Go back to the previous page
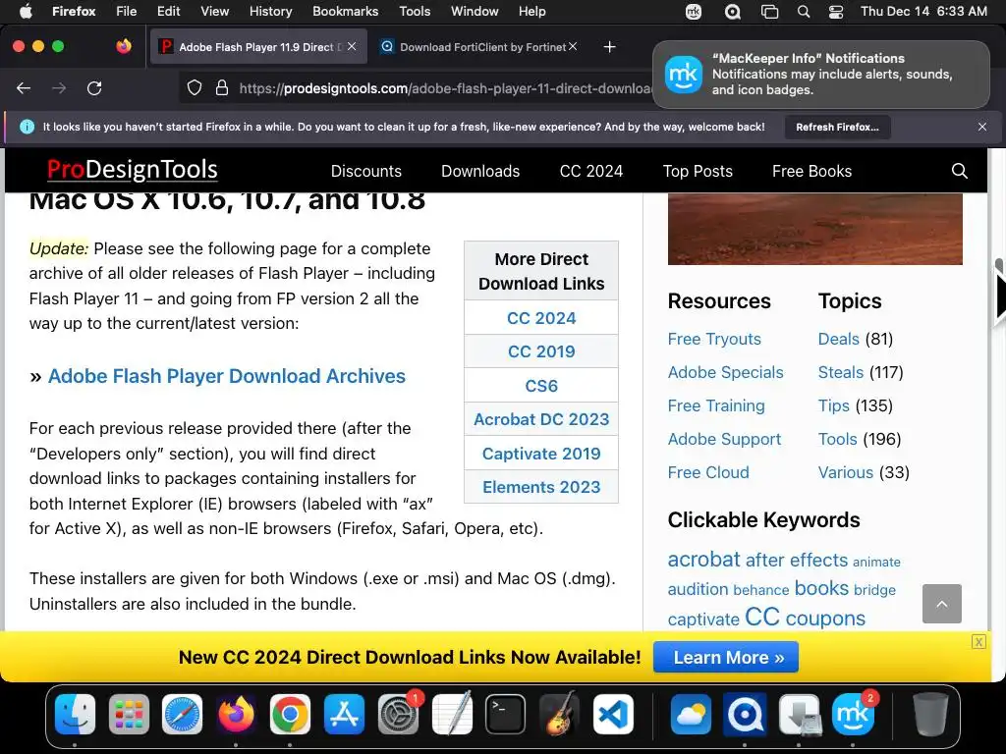The height and width of the screenshot is (754, 1006). [24, 87]
